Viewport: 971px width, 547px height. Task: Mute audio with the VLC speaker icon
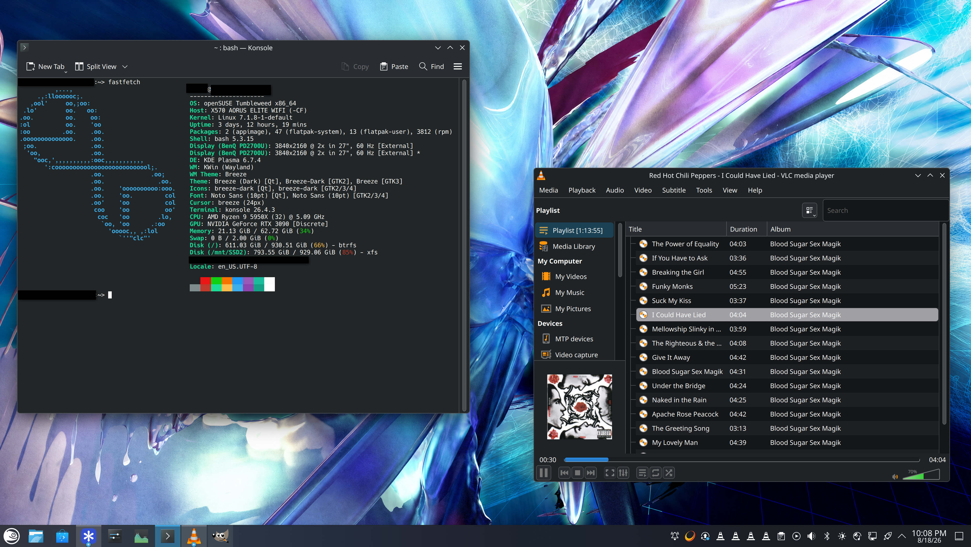(x=895, y=477)
